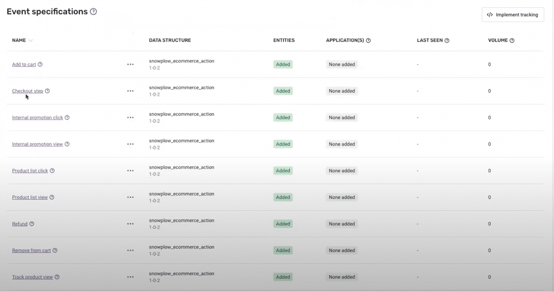Click None added in Internal promotion click row
Viewport: 554px width, 292px height.
pos(342,118)
